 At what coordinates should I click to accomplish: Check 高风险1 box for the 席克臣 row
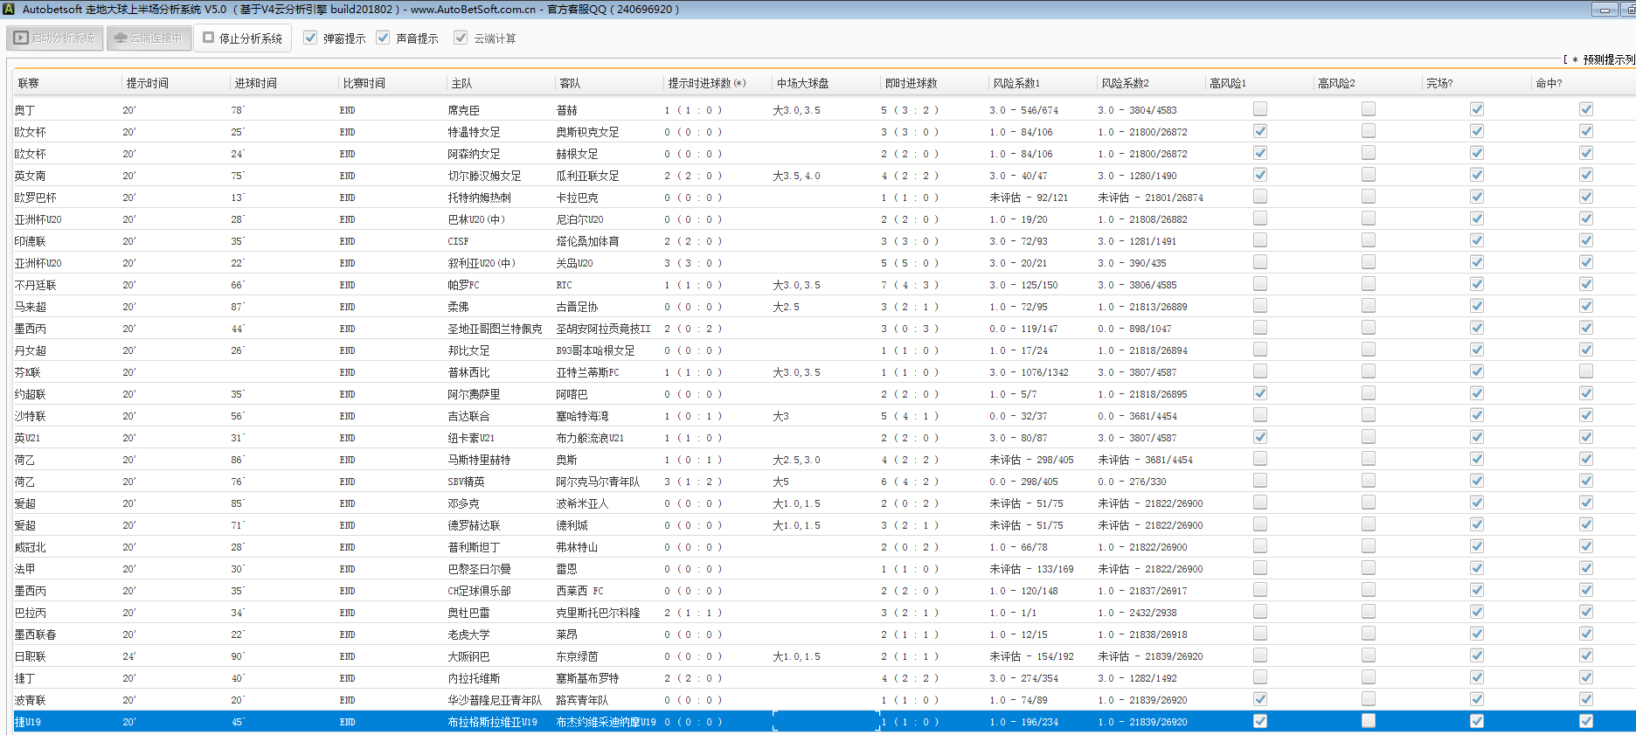pyautogui.click(x=1259, y=109)
